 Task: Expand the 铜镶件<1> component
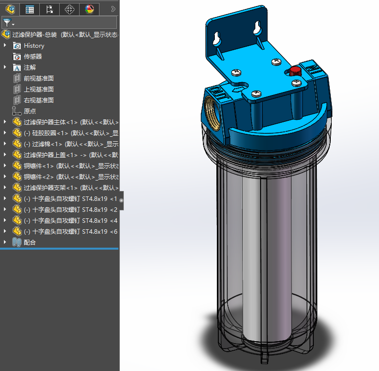click(x=5, y=165)
